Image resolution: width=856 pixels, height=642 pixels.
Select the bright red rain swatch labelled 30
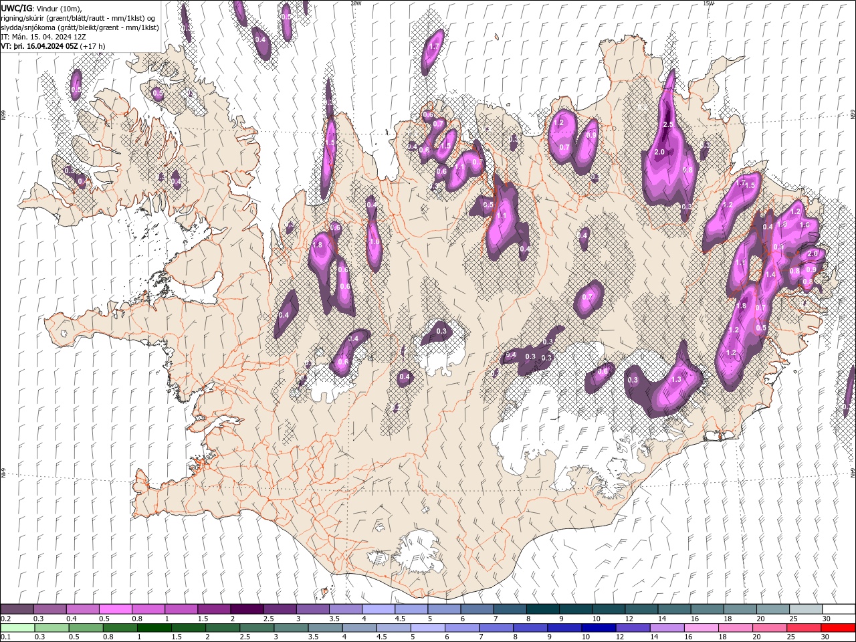[x=838, y=628]
